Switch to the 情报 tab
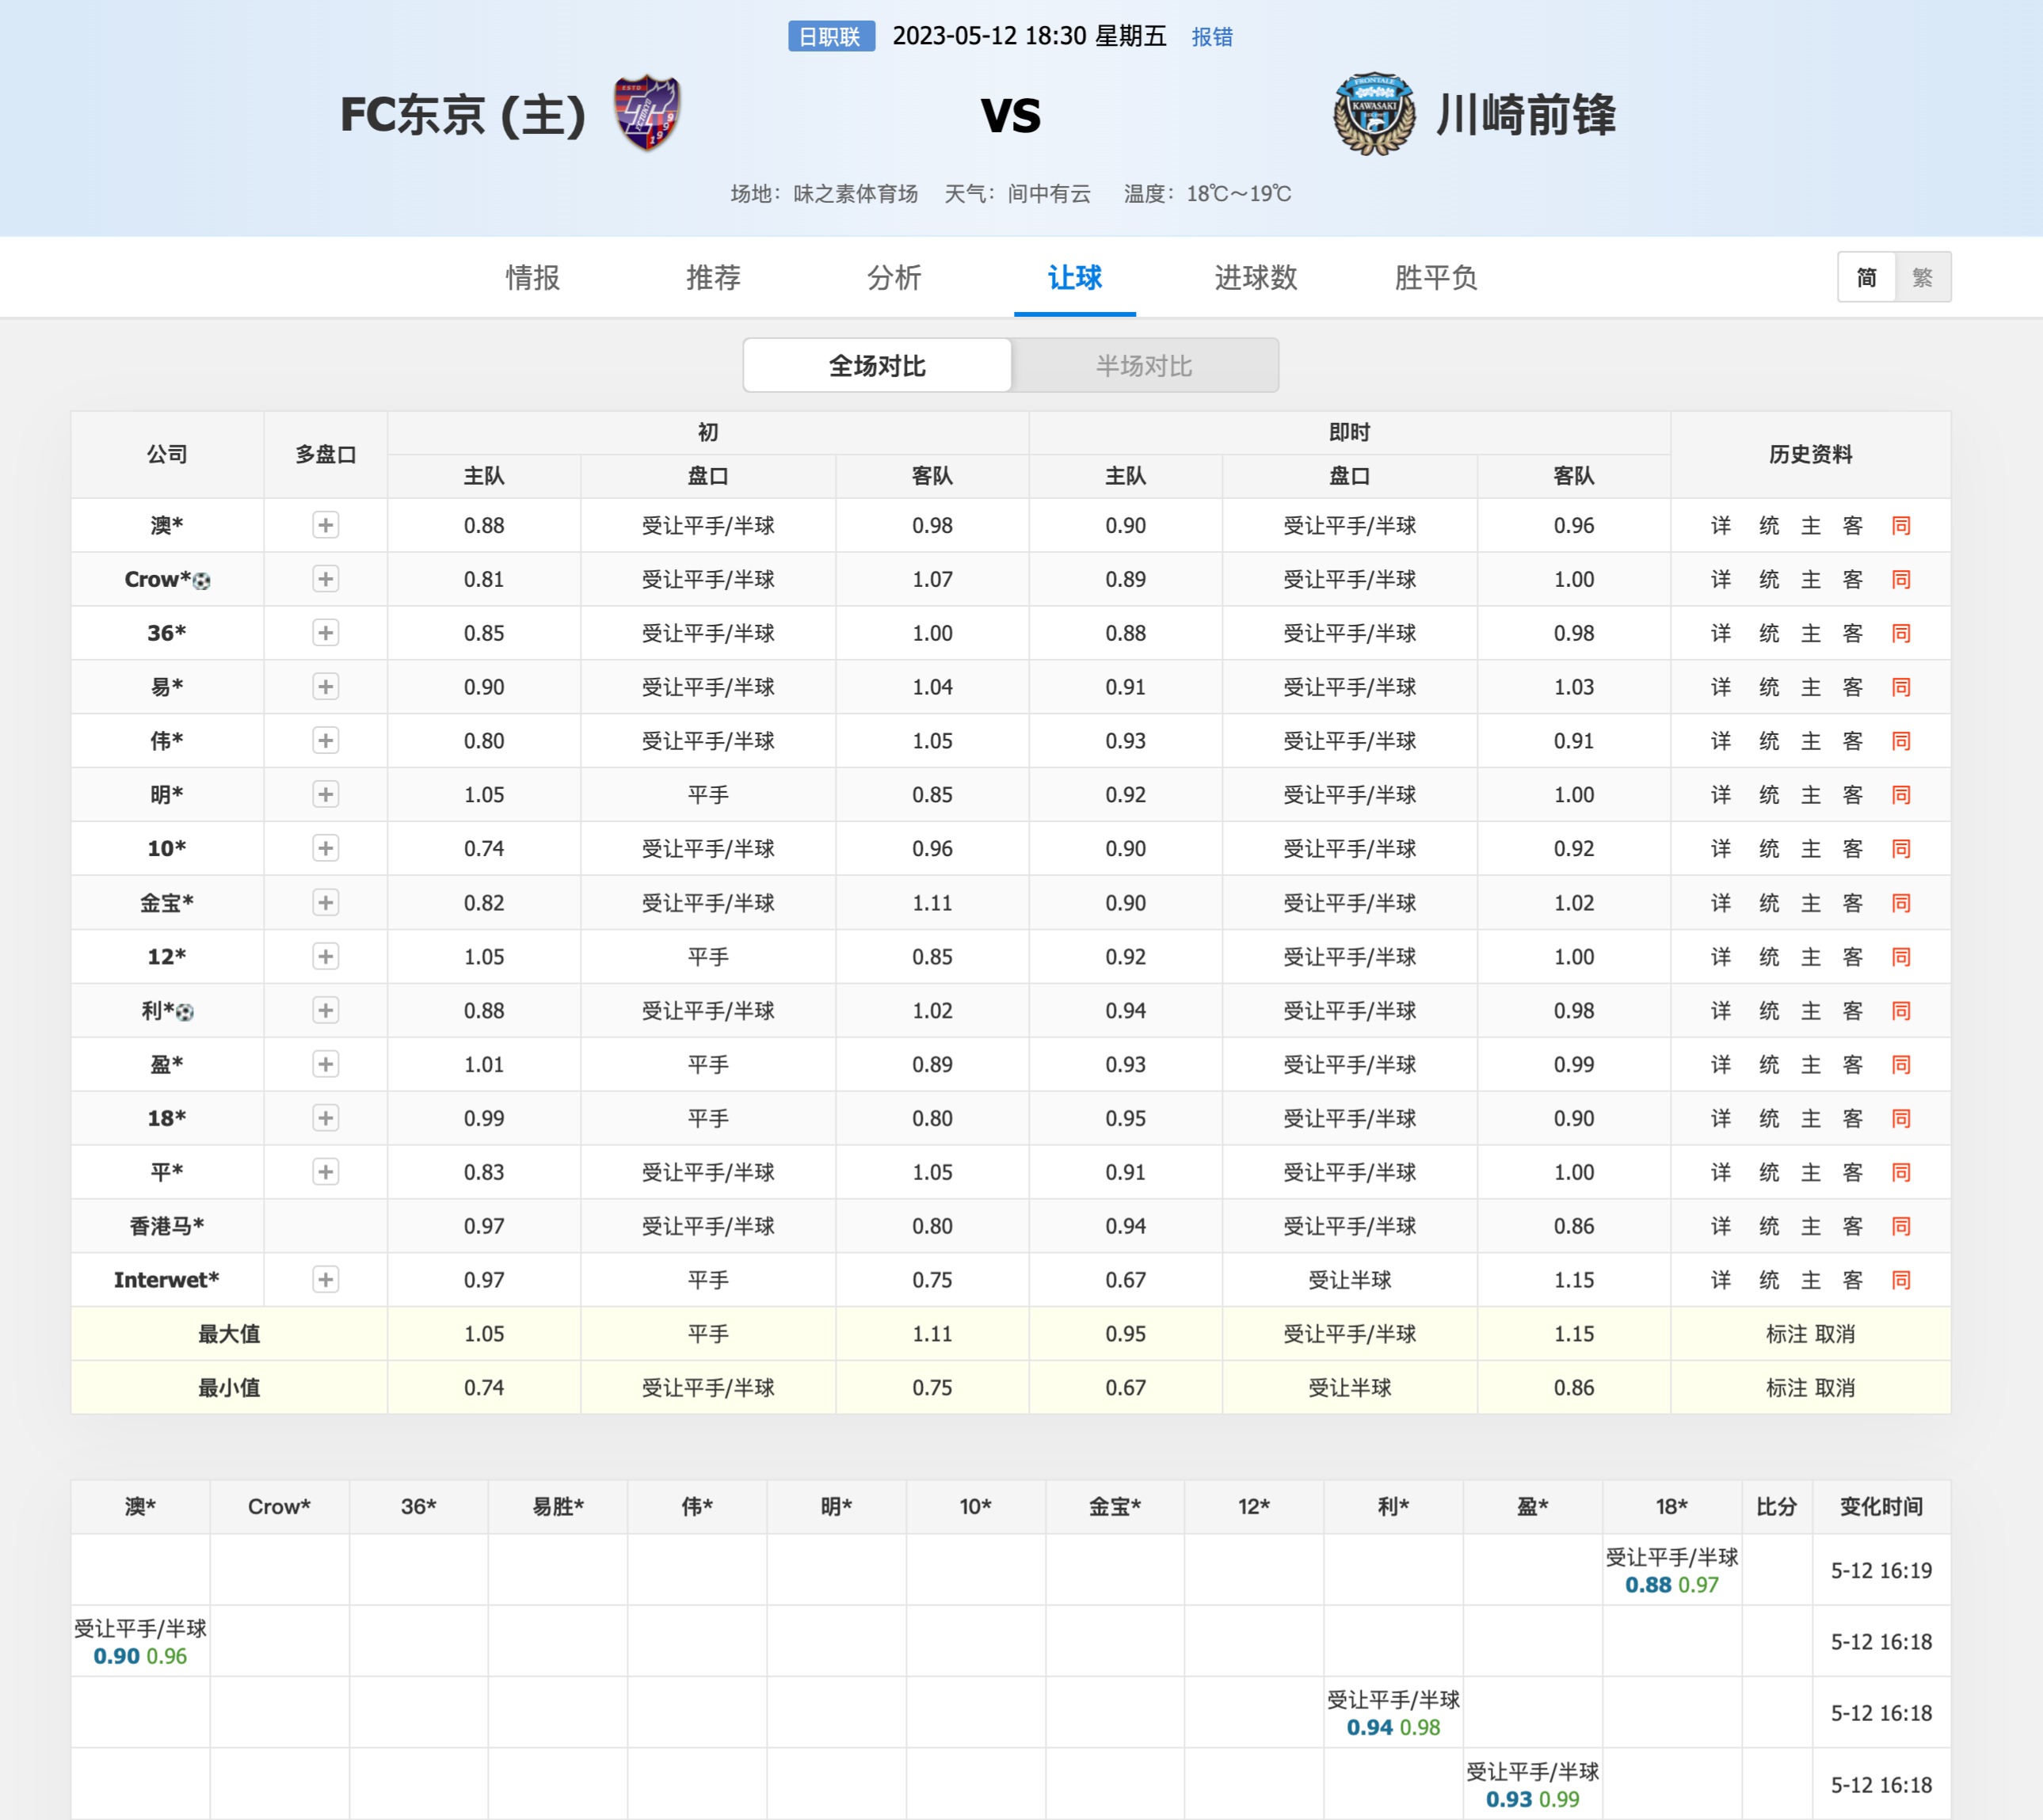 pos(533,277)
